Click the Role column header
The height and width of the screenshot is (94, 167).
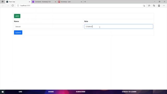coord(86,21)
